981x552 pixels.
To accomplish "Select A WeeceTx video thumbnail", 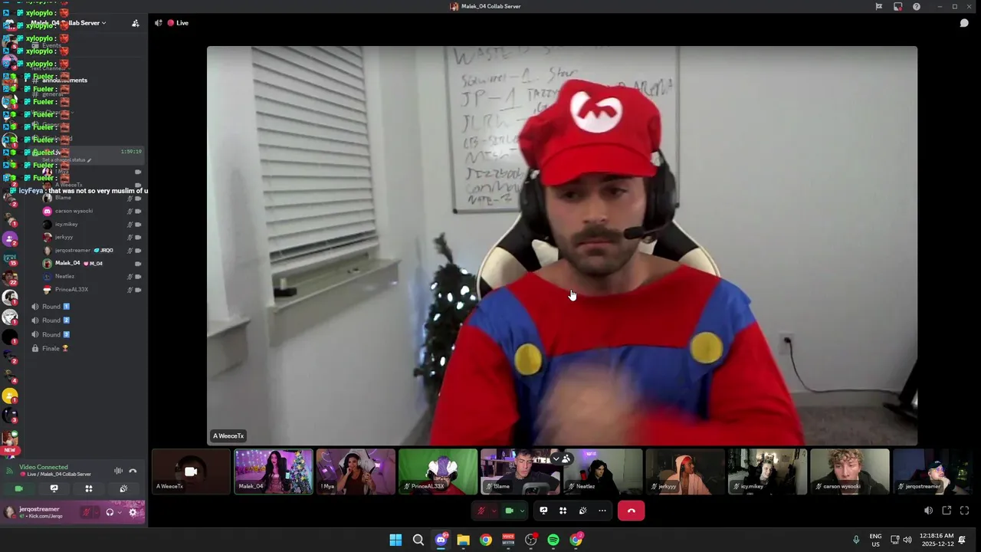I will [x=191, y=472].
